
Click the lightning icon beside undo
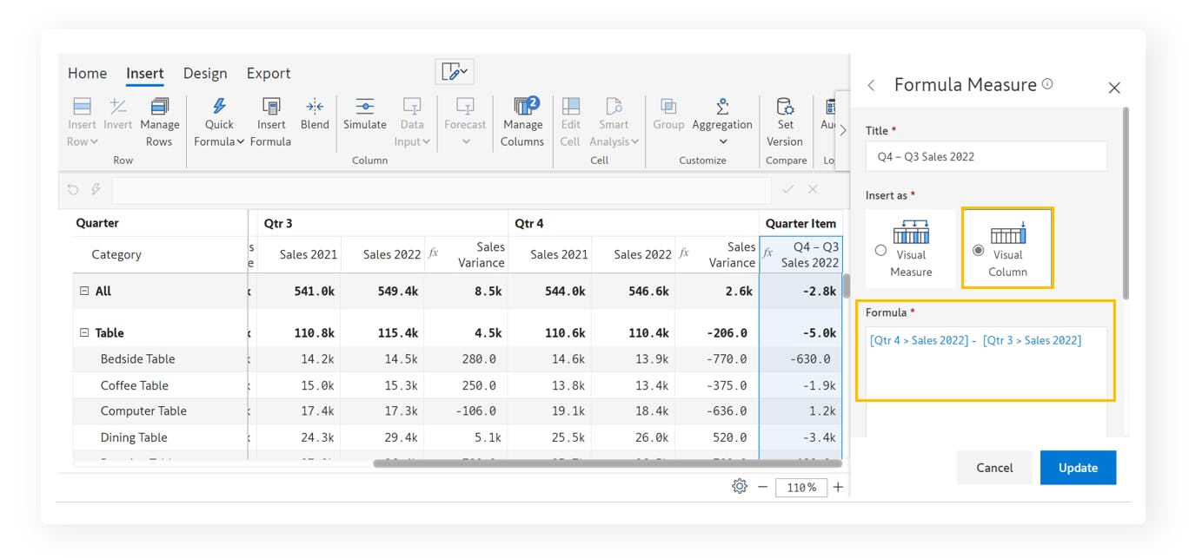point(95,189)
